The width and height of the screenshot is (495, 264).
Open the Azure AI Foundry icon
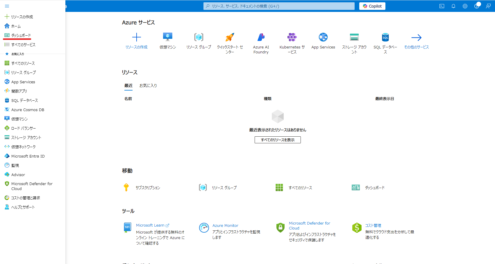pyautogui.click(x=261, y=37)
